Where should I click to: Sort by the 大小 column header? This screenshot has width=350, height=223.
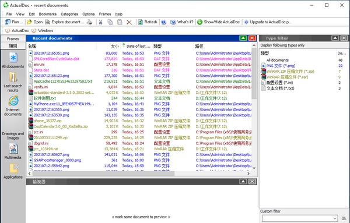(108, 46)
